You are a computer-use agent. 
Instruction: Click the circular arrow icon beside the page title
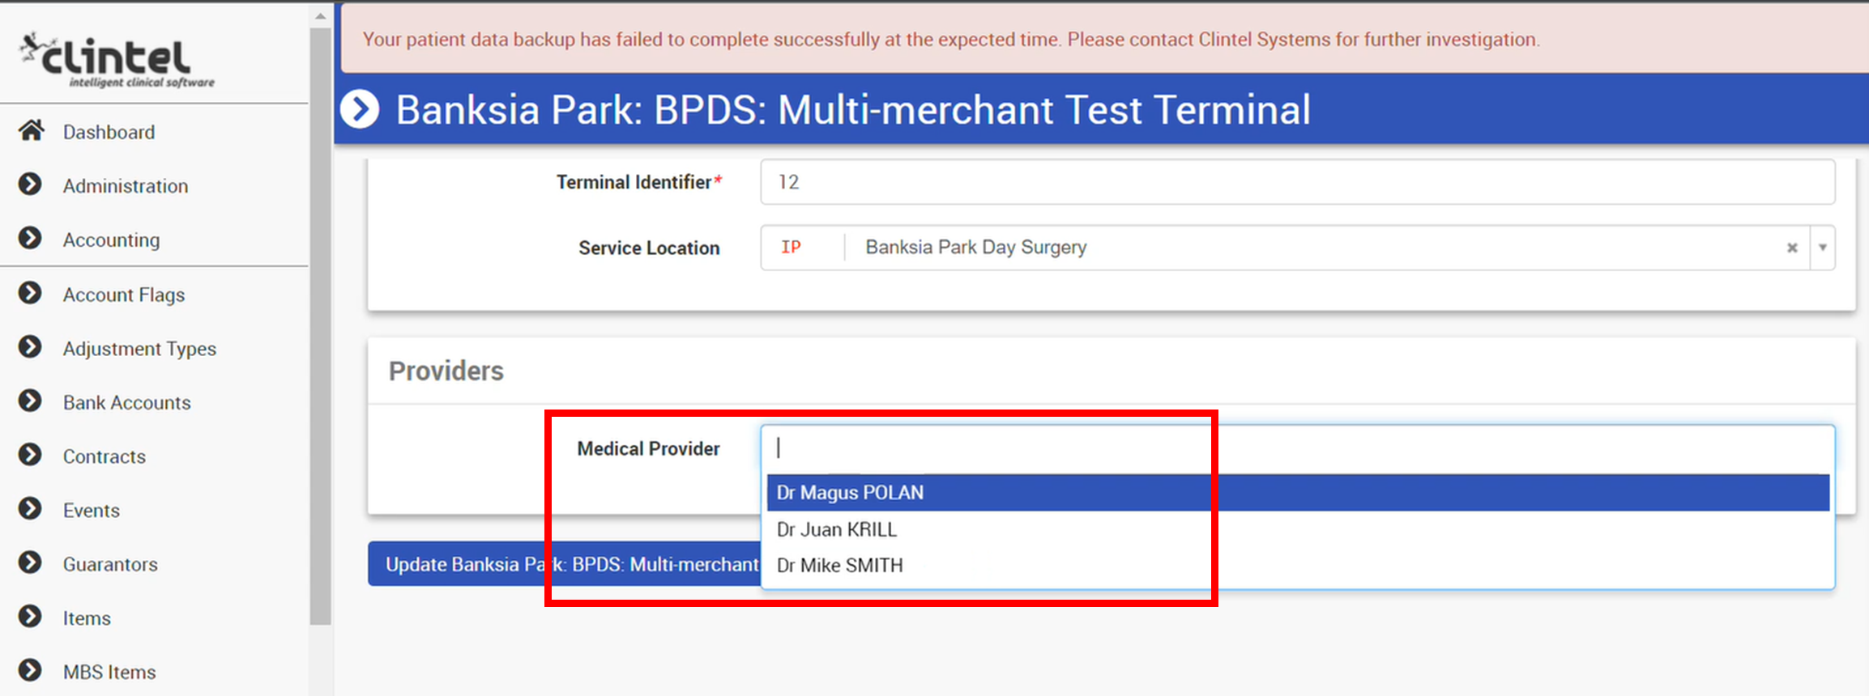[x=359, y=110]
